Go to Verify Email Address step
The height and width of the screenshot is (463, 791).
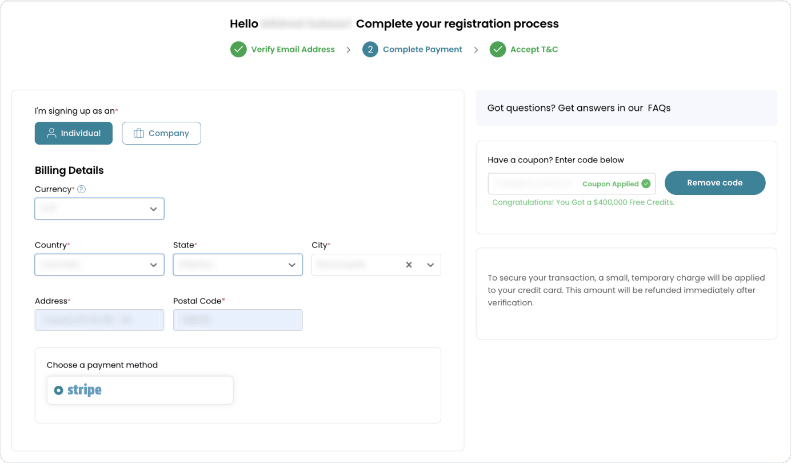click(x=293, y=50)
